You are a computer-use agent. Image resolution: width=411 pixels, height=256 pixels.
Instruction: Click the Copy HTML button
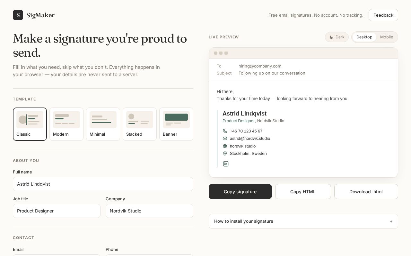[x=303, y=191]
